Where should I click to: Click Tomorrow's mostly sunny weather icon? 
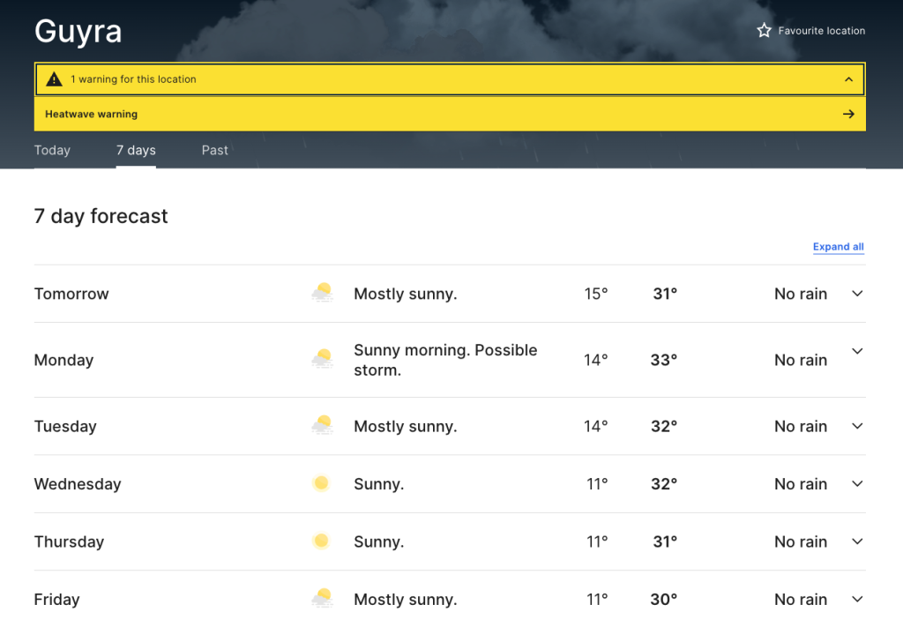tap(322, 294)
